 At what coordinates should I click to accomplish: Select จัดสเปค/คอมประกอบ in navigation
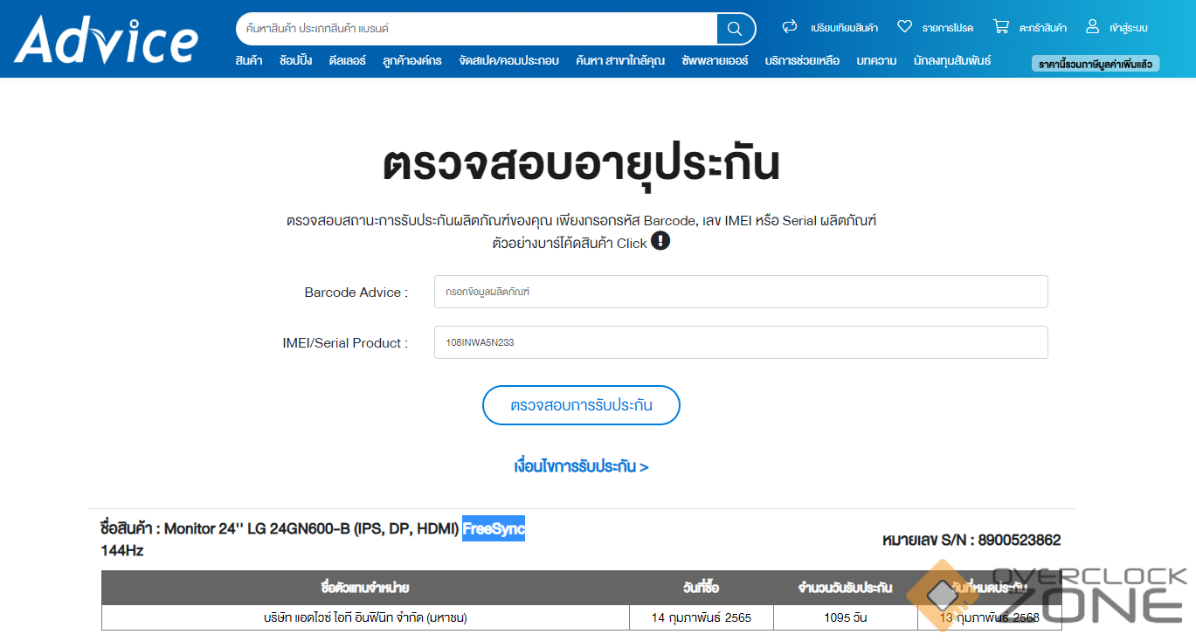tap(508, 61)
